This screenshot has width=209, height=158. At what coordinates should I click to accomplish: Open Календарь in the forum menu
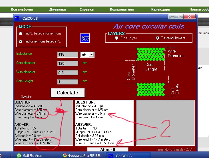click(160, 9)
